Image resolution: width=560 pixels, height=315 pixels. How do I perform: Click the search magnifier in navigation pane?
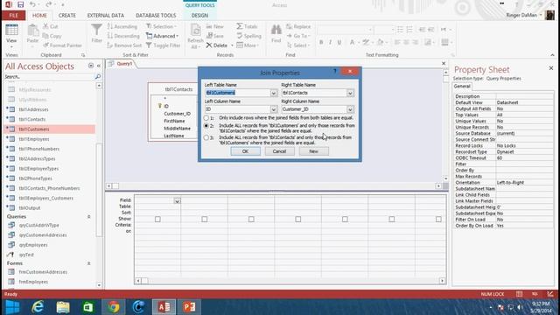(x=98, y=77)
